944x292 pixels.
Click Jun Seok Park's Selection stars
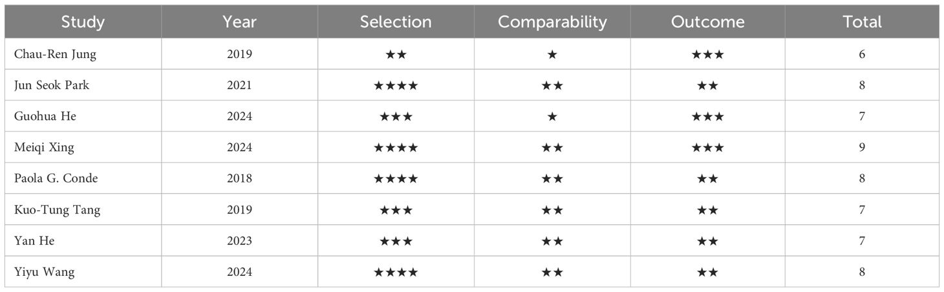(396, 86)
